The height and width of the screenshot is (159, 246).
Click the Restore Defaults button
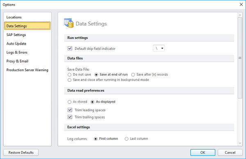coord(21,152)
